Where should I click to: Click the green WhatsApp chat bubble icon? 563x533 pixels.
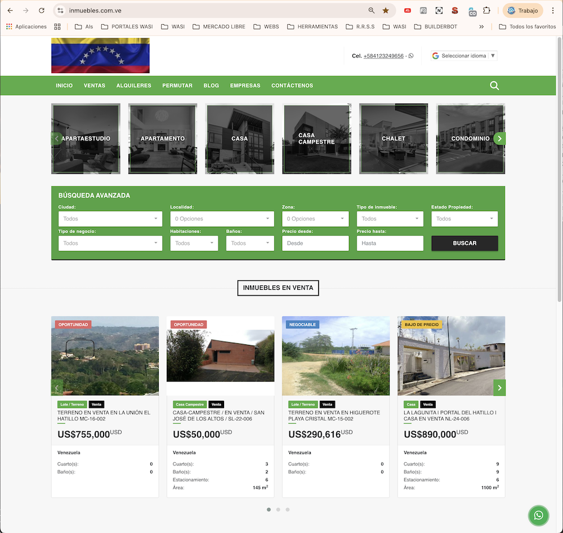coord(538,515)
